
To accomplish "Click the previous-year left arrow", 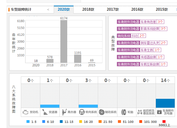I will click(x=48, y=10).
